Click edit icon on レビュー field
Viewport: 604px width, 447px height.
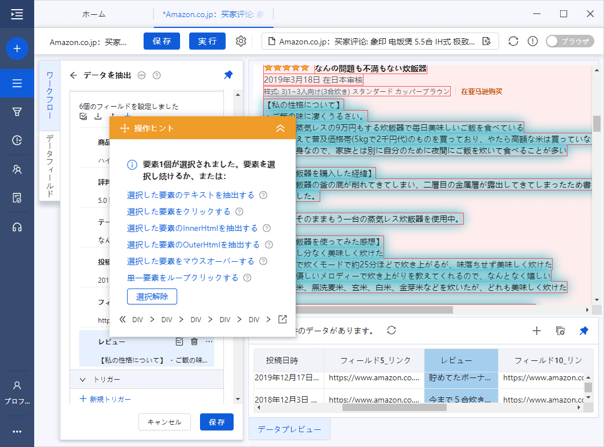tap(179, 342)
